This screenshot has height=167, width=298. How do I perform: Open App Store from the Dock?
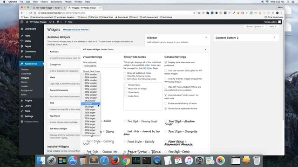click(73, 161)
